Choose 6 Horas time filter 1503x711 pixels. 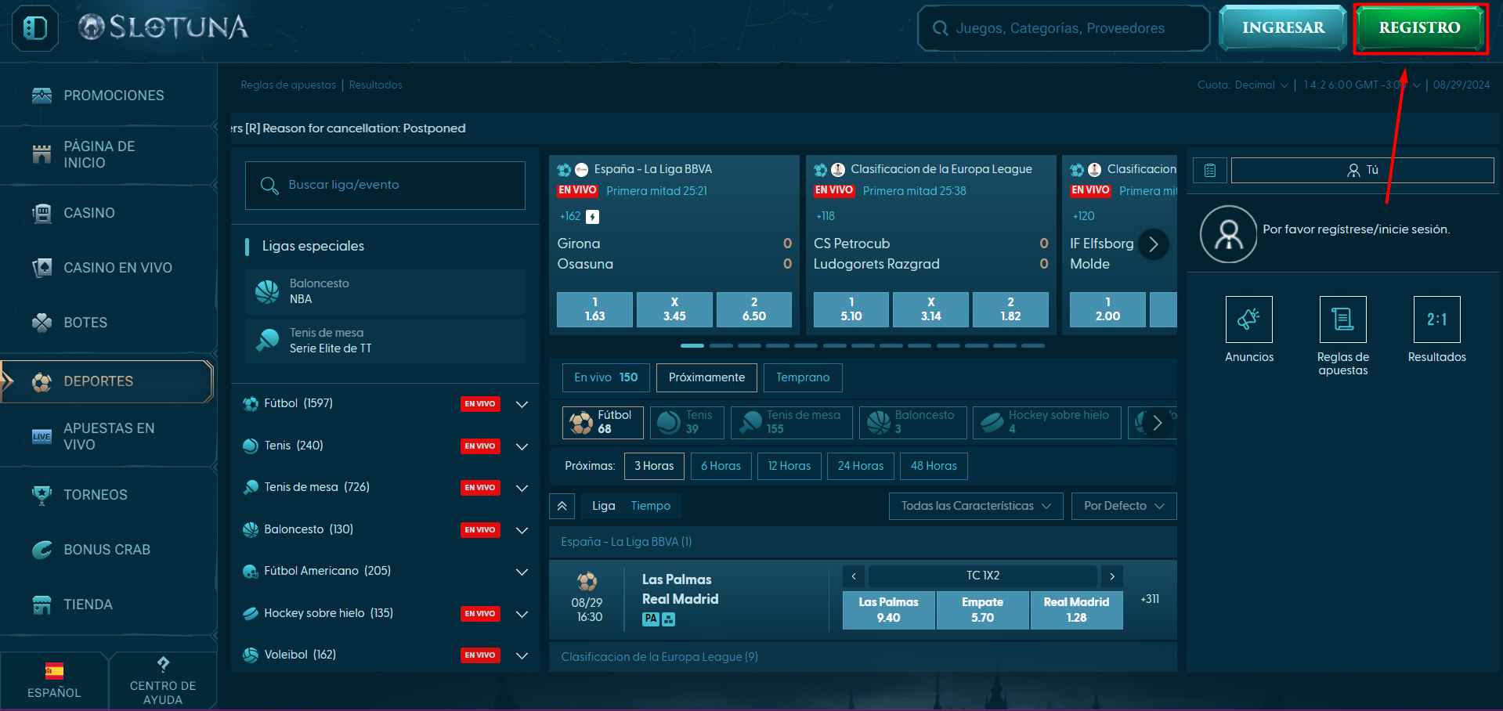721,466
